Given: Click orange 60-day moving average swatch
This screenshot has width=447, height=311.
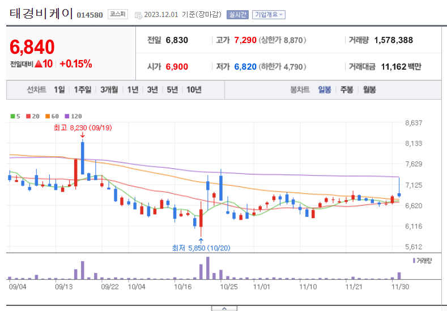Looking at the screenshot, I should 48,116.
